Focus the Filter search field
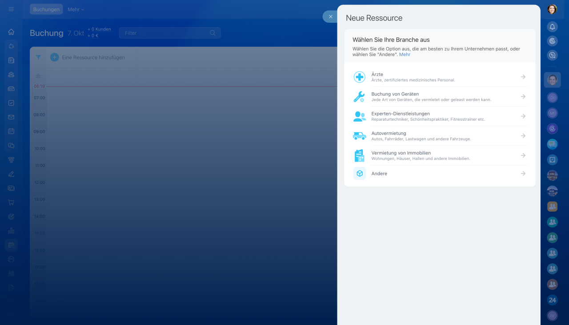This screenshot has height=325, width=569. coord(170,33)
